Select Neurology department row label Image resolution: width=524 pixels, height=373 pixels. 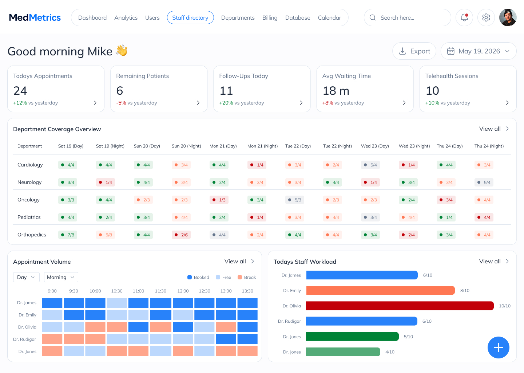click(x=29, y=182)
